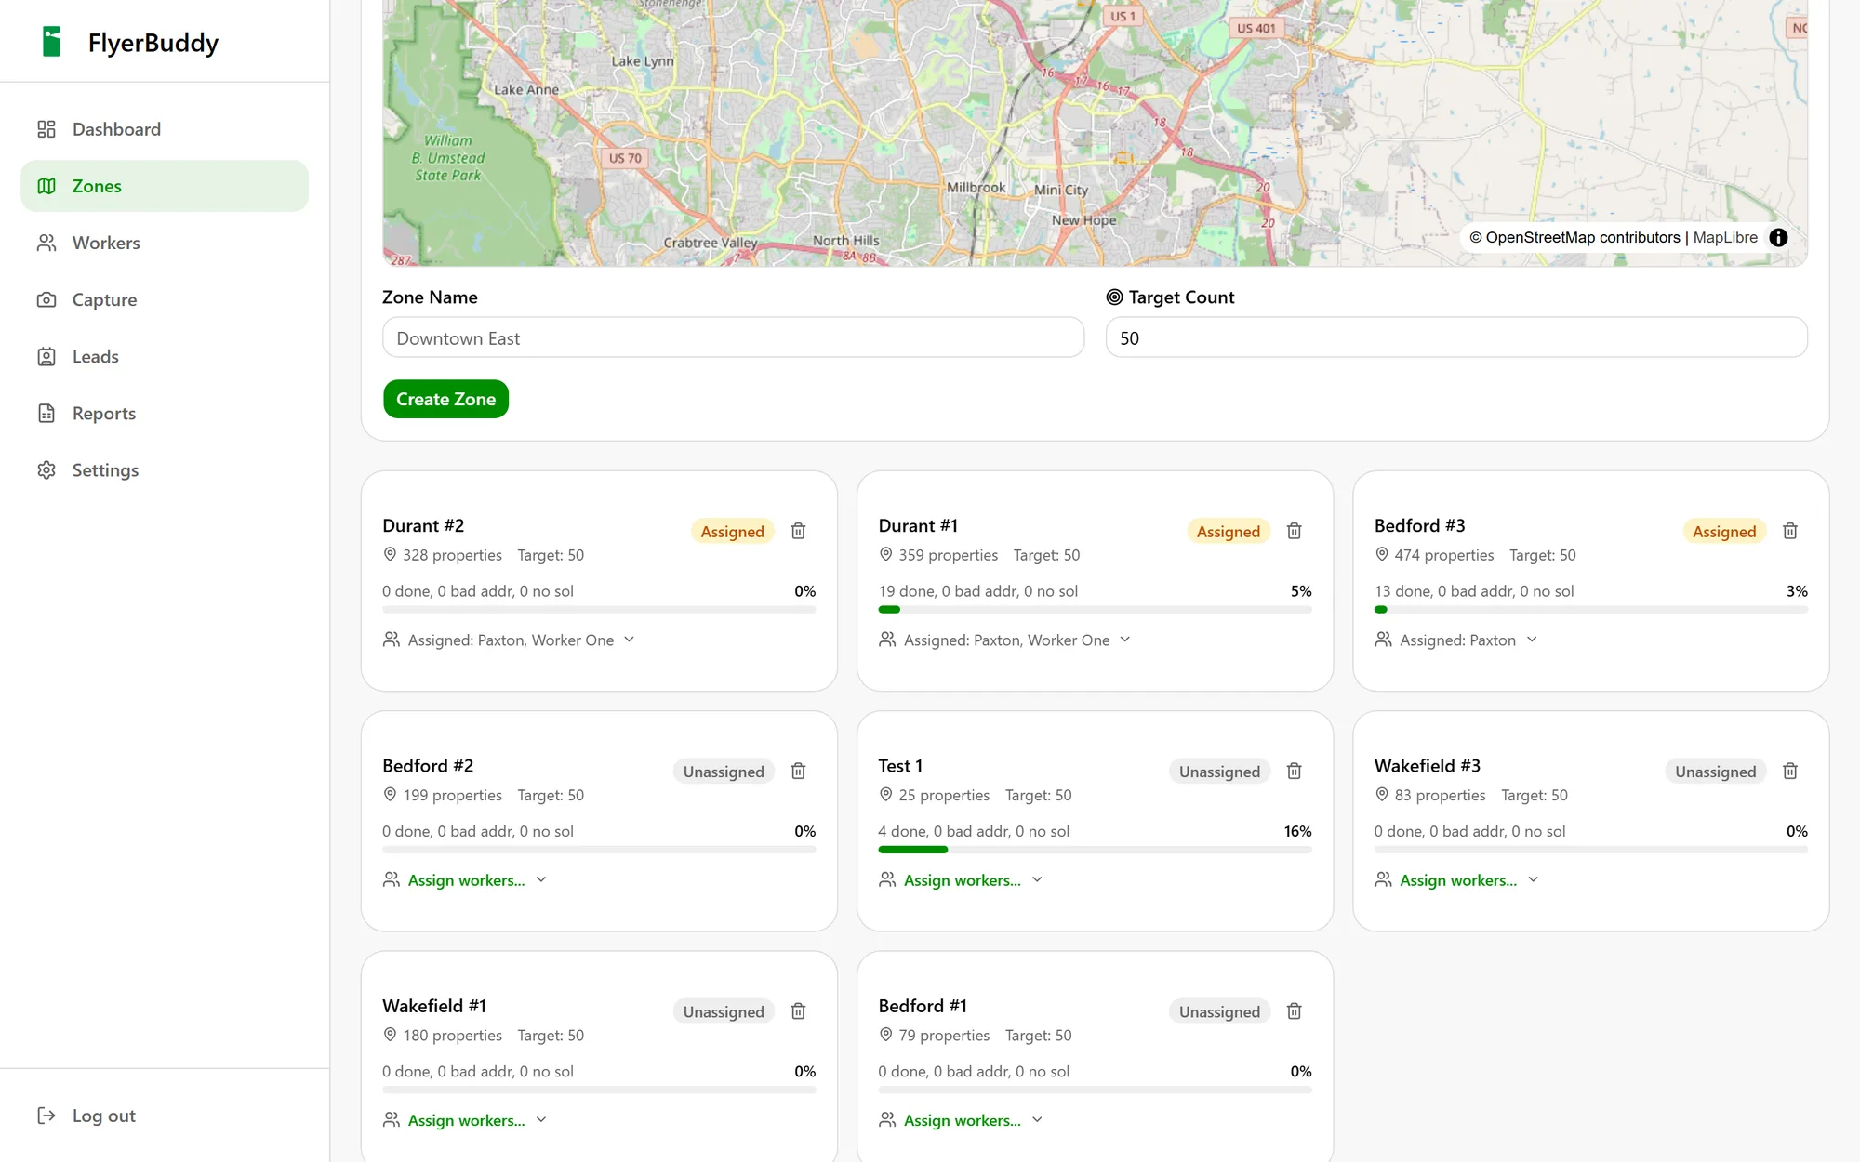
Task: Click the Durant #1 zone title
Action: click(918, 525)
